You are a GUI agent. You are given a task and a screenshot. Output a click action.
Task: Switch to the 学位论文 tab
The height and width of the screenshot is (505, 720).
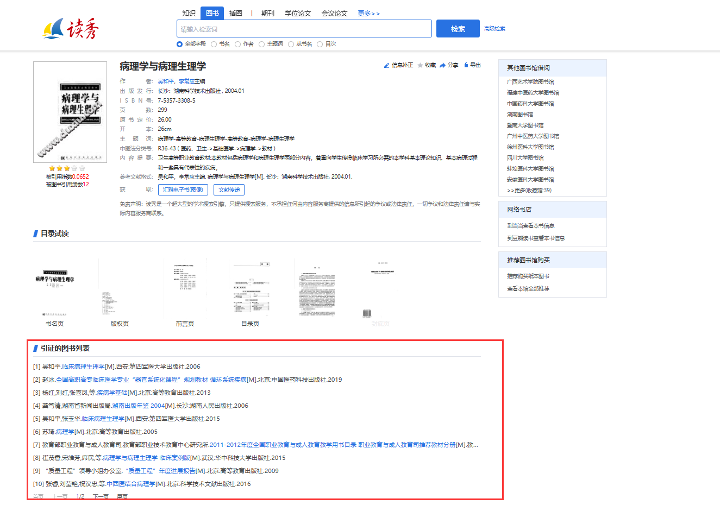tap(298, 14)
